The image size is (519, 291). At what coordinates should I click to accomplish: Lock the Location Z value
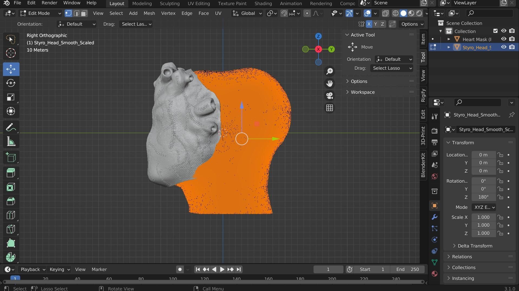[501, 171]
